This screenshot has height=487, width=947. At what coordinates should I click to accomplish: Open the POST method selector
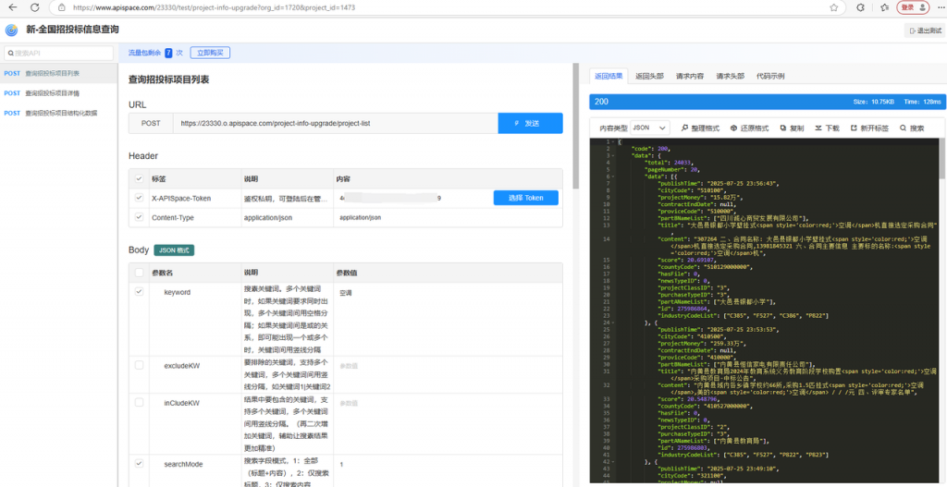(x=151, y=123)
